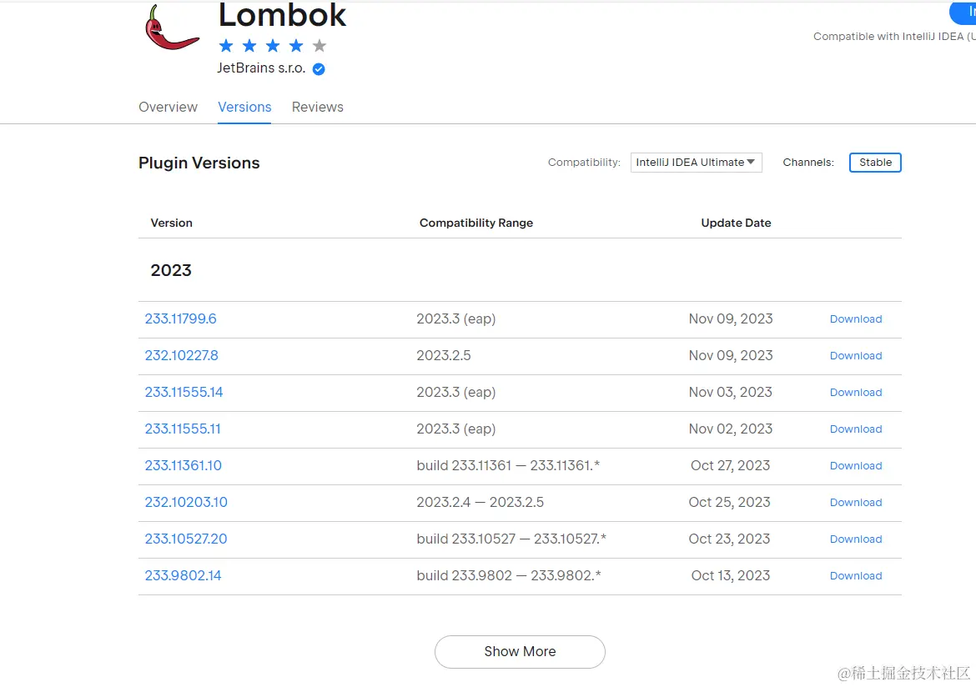The width and height of the screenshot is (976, 687).
Task: Switch to the Reviews tab
Action: click(318, 107)
